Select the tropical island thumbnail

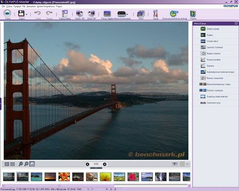coord(37,177)
